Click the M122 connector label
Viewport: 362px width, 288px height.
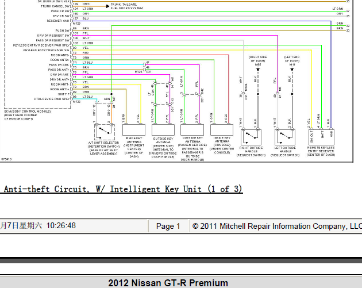[76, 102]
